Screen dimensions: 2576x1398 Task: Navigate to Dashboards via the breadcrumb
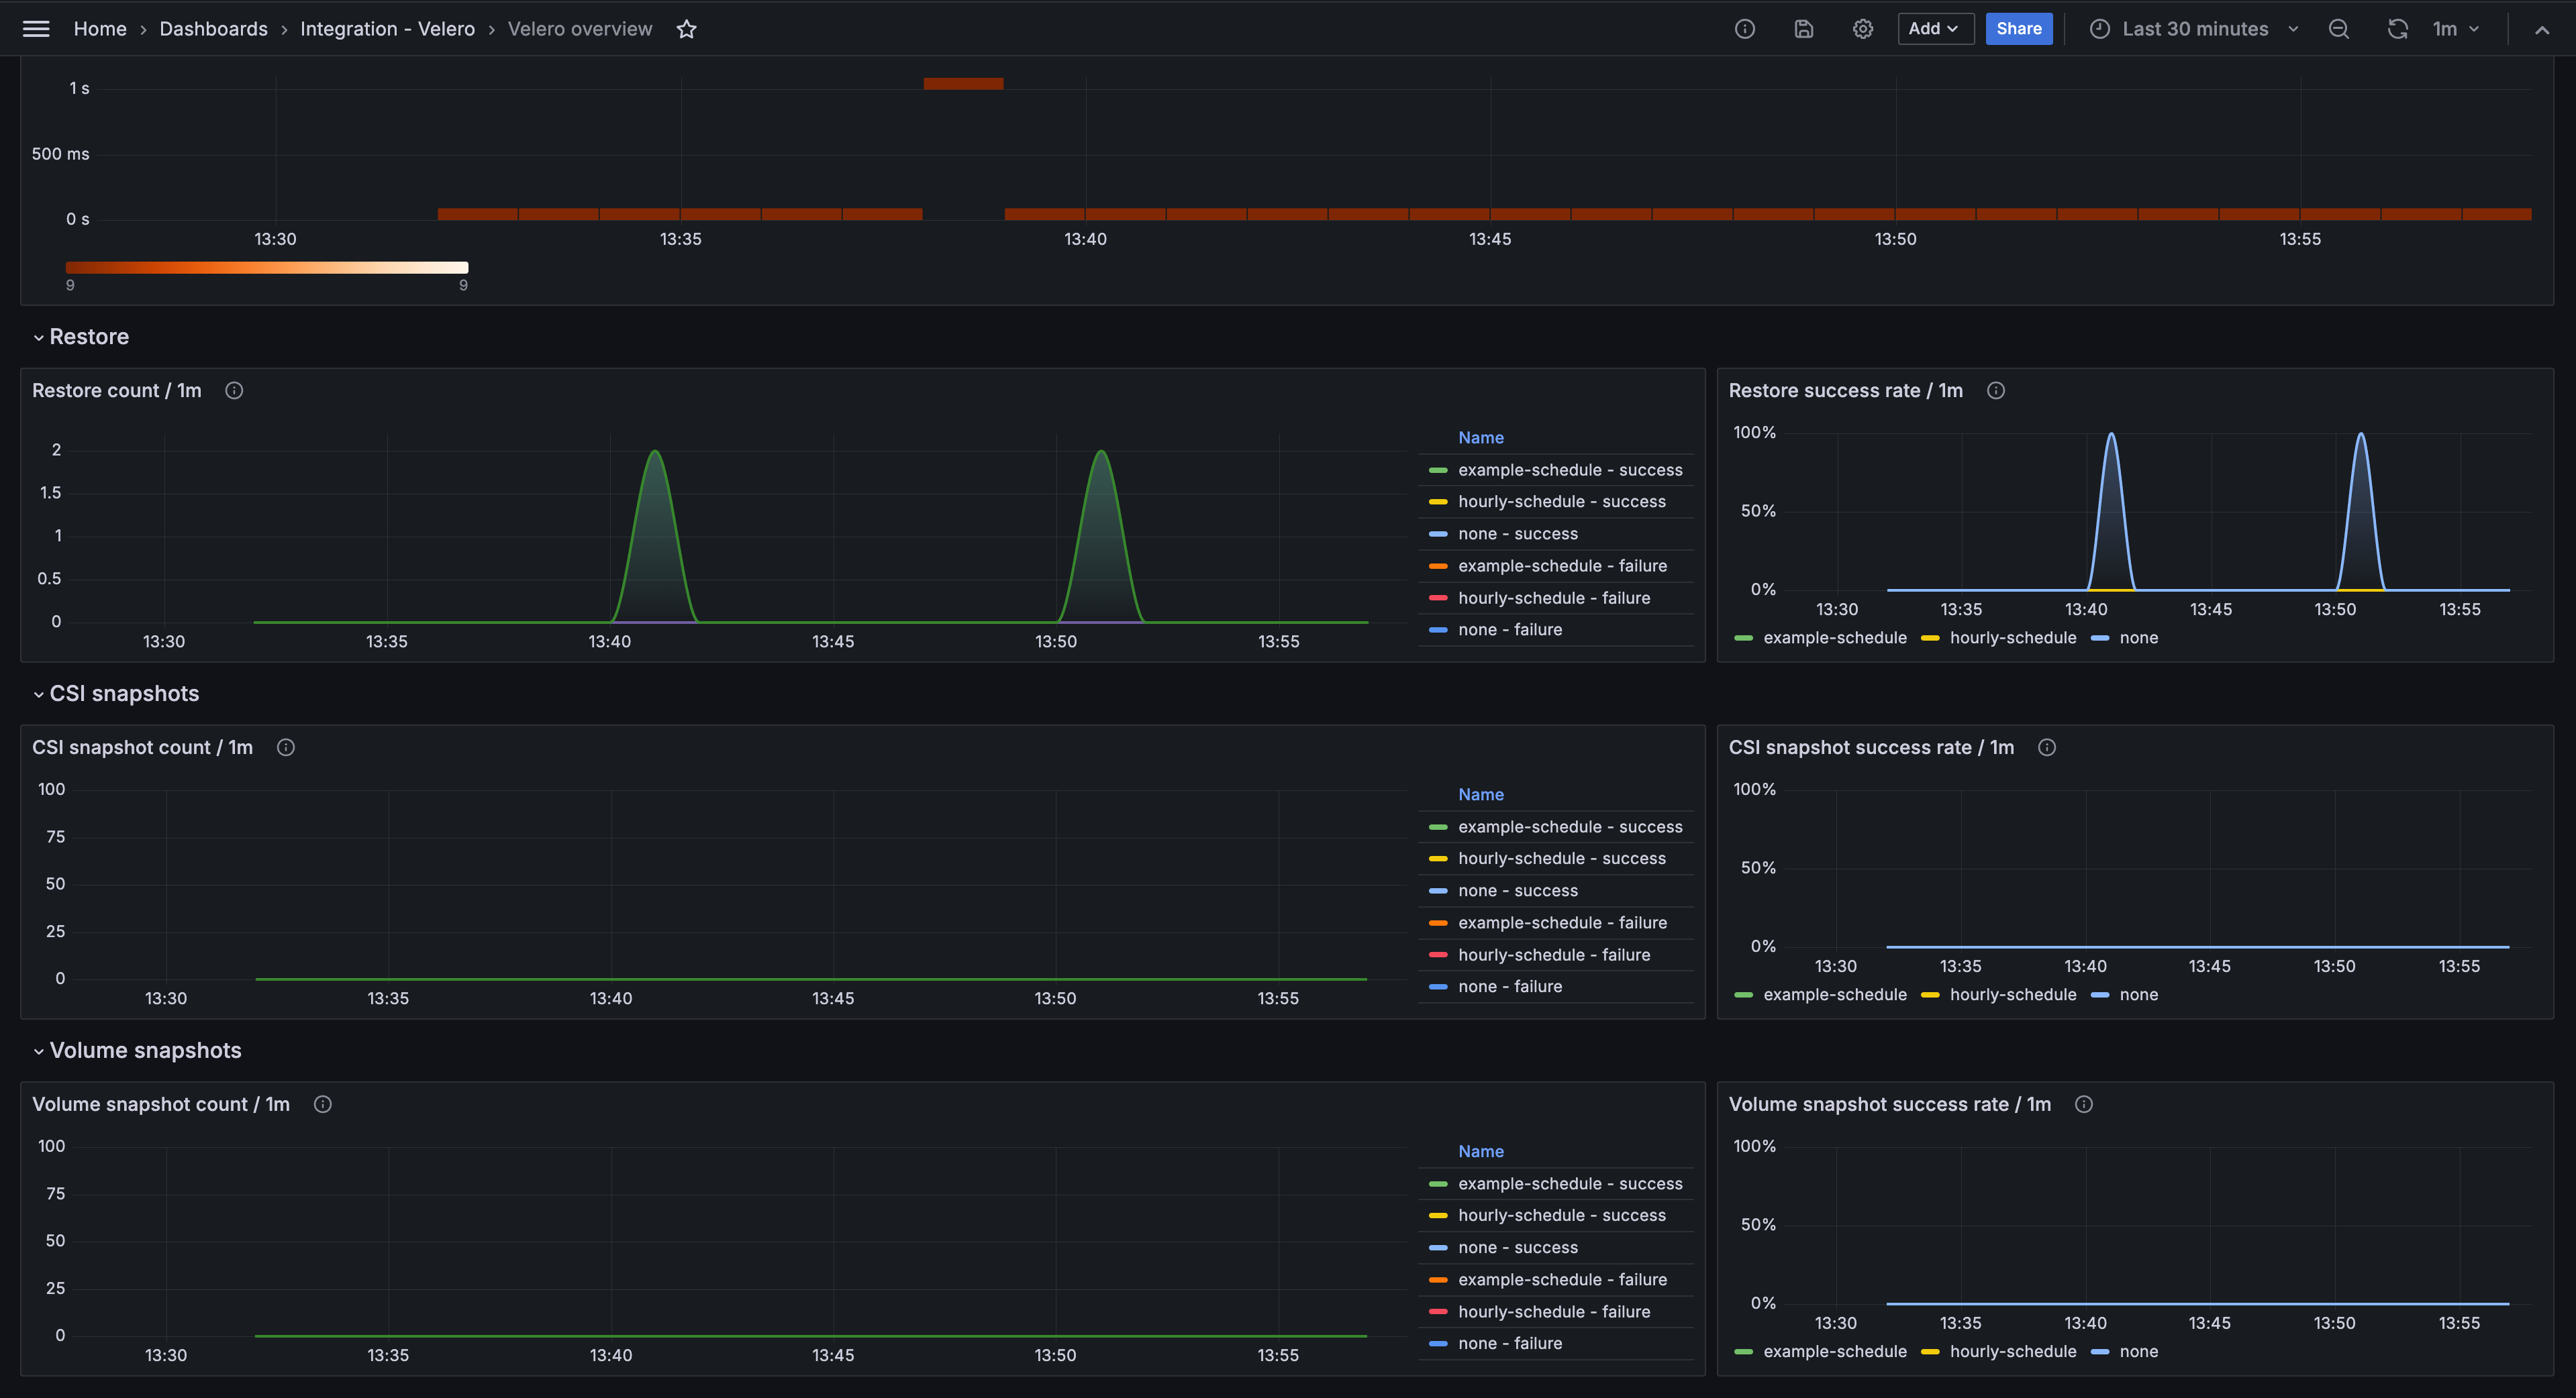click(213, 28)
